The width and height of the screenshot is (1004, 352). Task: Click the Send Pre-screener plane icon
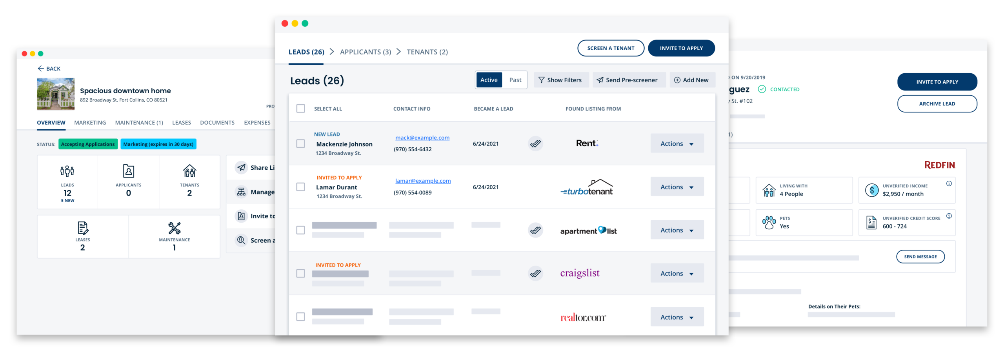600,80
